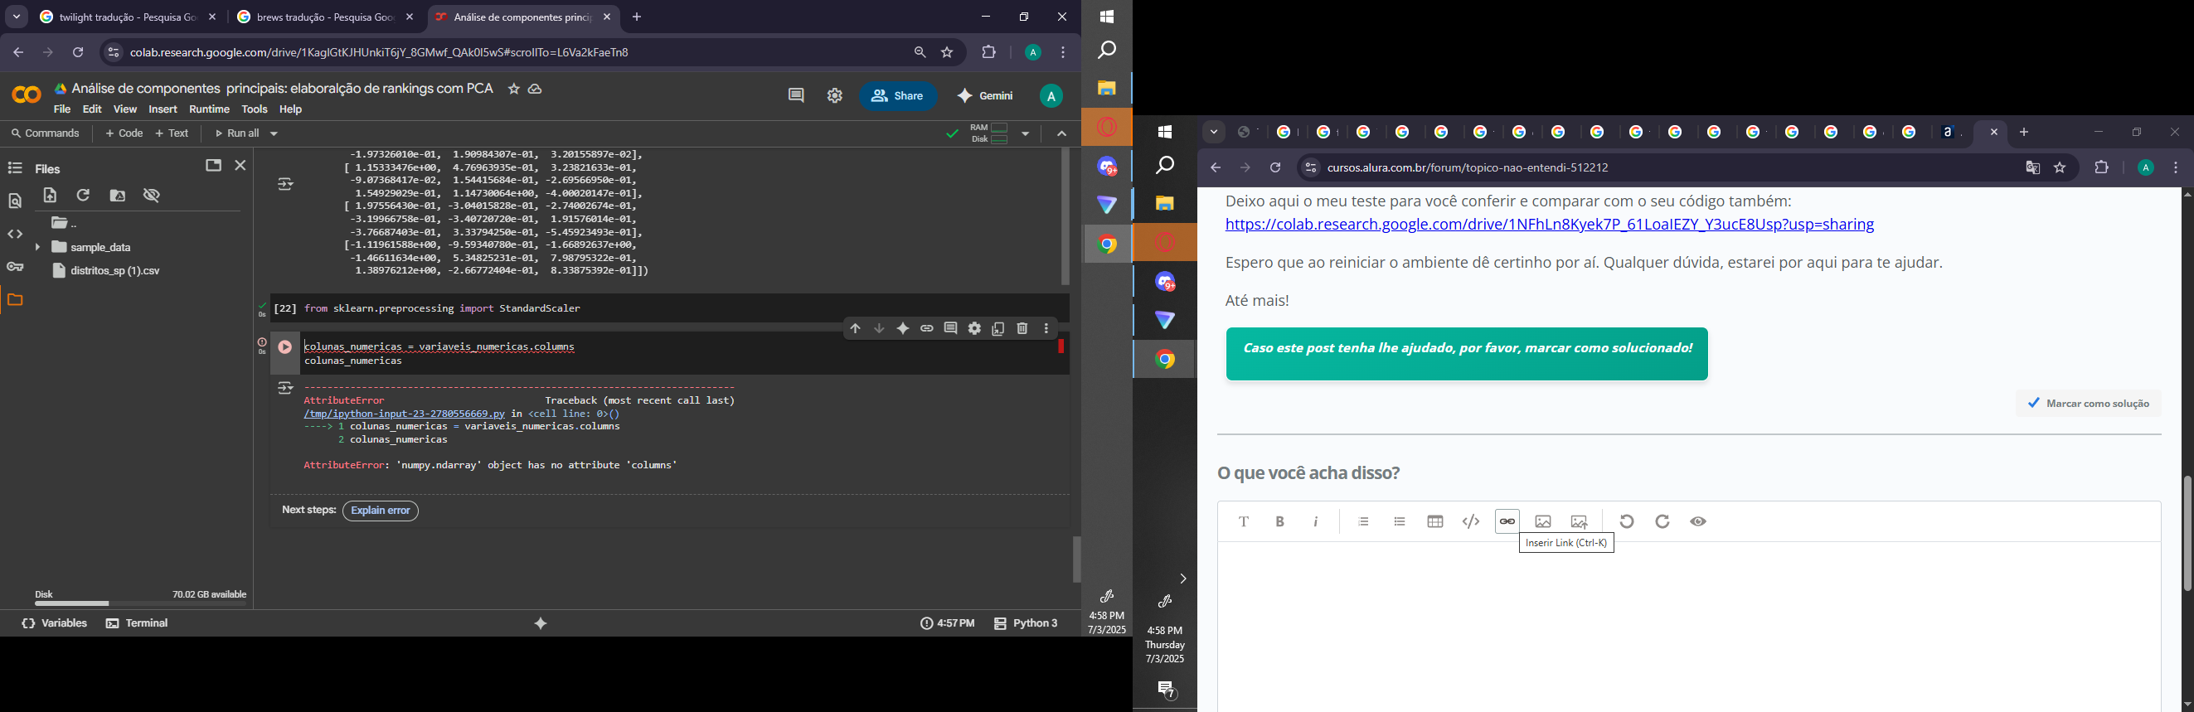Open Colab View menu

(125, 110)
